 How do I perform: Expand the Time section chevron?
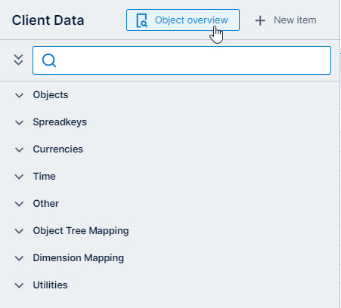click(x=19, y=177)
